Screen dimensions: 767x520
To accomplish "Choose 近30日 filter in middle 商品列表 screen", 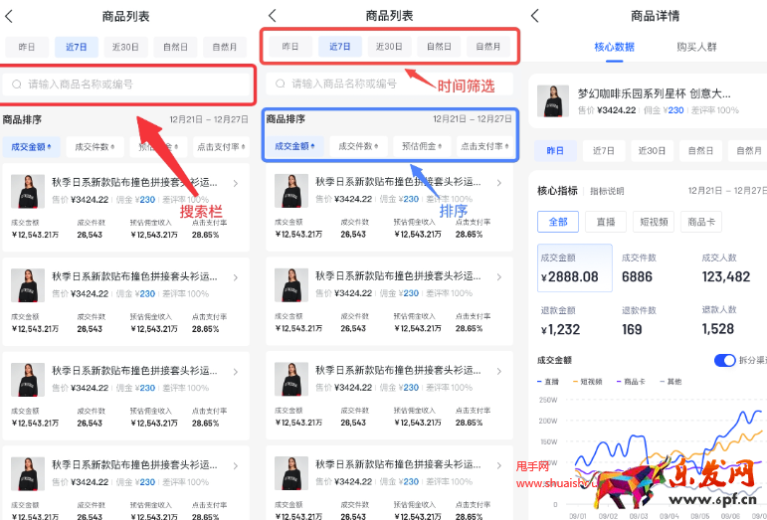I will (x=389, y=47).
